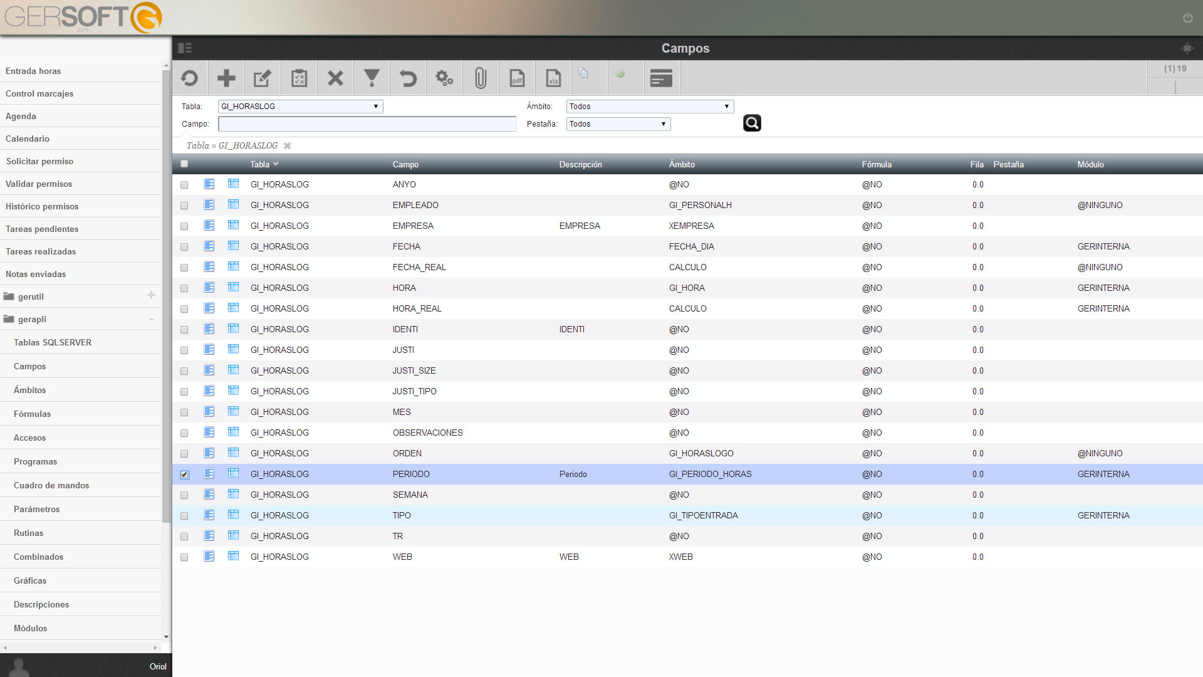This screenshot has height=677, width=1203.
Task: Open Calendario in the sidebar
Action: [28, 139]
